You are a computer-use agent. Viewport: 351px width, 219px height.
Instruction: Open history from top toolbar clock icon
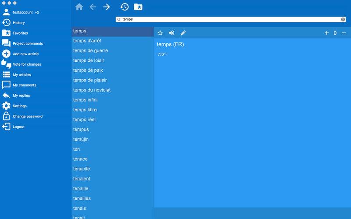pos(124,7)
